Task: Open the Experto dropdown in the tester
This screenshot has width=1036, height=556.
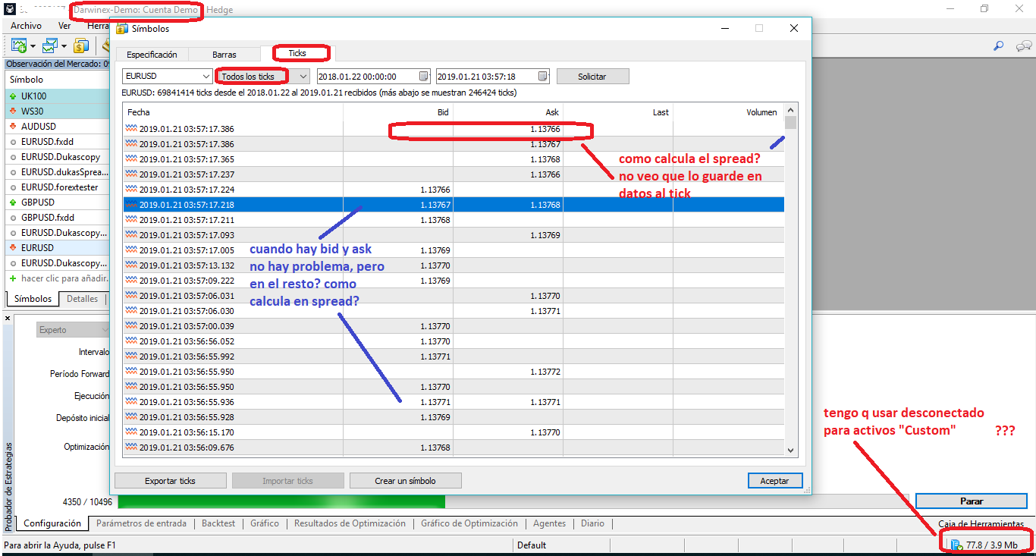Action: [74, 330]
